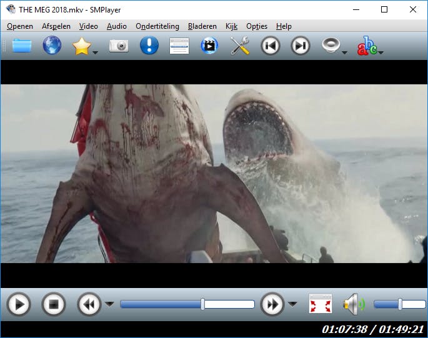The width and height of the screenshot is (428, 338).
Task: Click the film clapperboard icon in the toolbar
Action: pos(209,46)
